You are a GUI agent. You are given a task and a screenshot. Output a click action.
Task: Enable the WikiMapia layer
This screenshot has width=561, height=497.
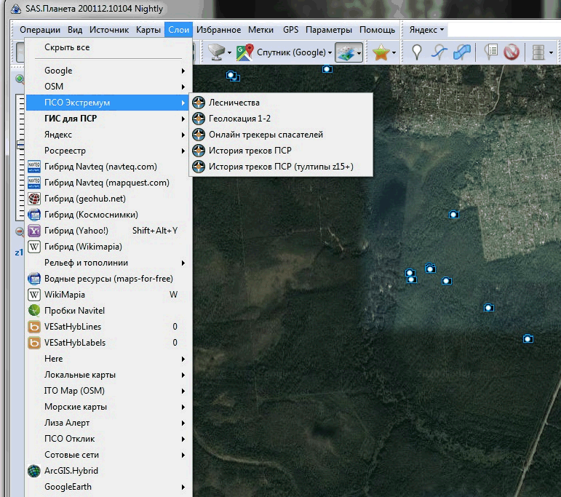tap(64, 295)
